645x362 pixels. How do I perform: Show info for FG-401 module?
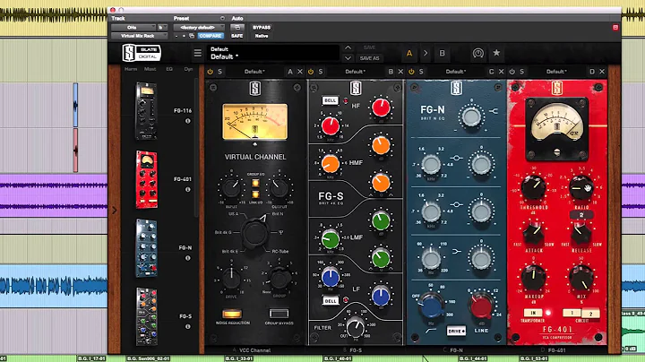point(187,190)
